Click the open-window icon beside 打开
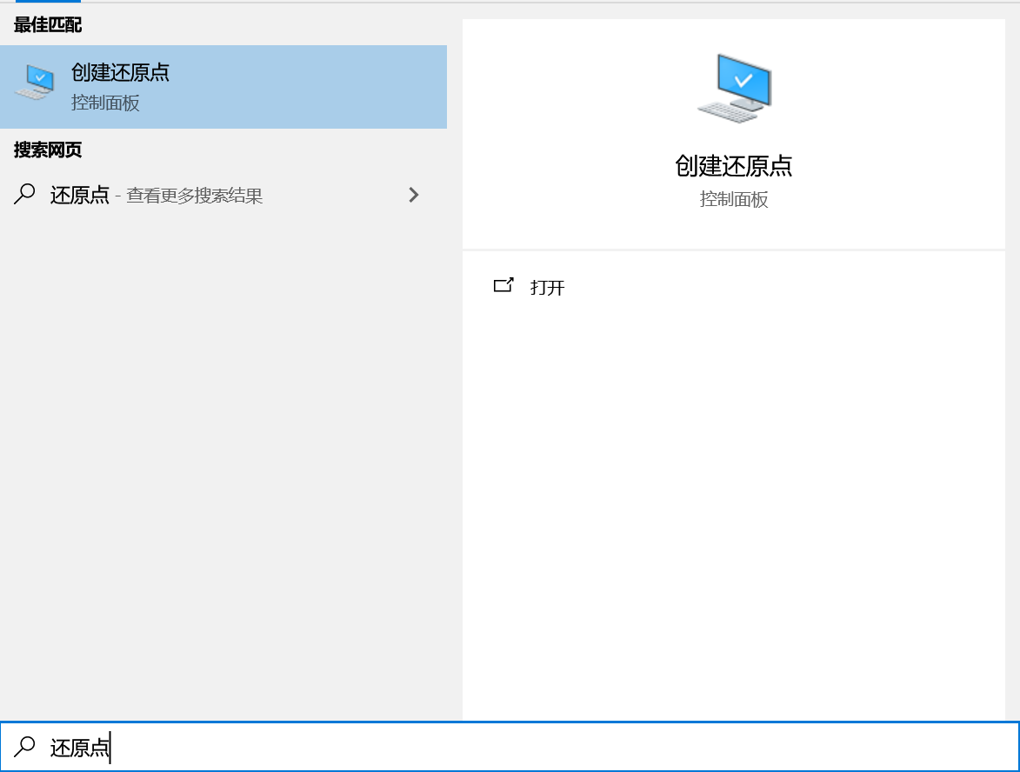Image resolution: width=1020 pixels, height=772 pixels. pos(503,285)
